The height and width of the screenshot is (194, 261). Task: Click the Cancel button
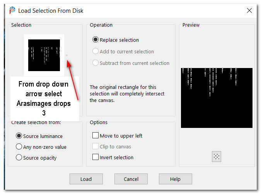tap(131, 179)
